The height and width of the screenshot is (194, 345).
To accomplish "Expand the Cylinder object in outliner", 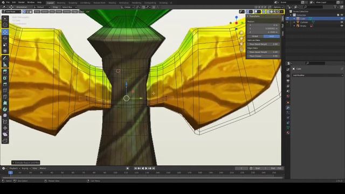I will pos(294,22).
